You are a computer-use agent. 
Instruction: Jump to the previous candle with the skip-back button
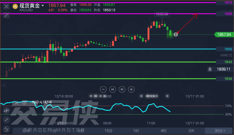113,89
